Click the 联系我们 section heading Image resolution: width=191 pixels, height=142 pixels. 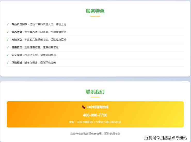[x=95, y=92]
